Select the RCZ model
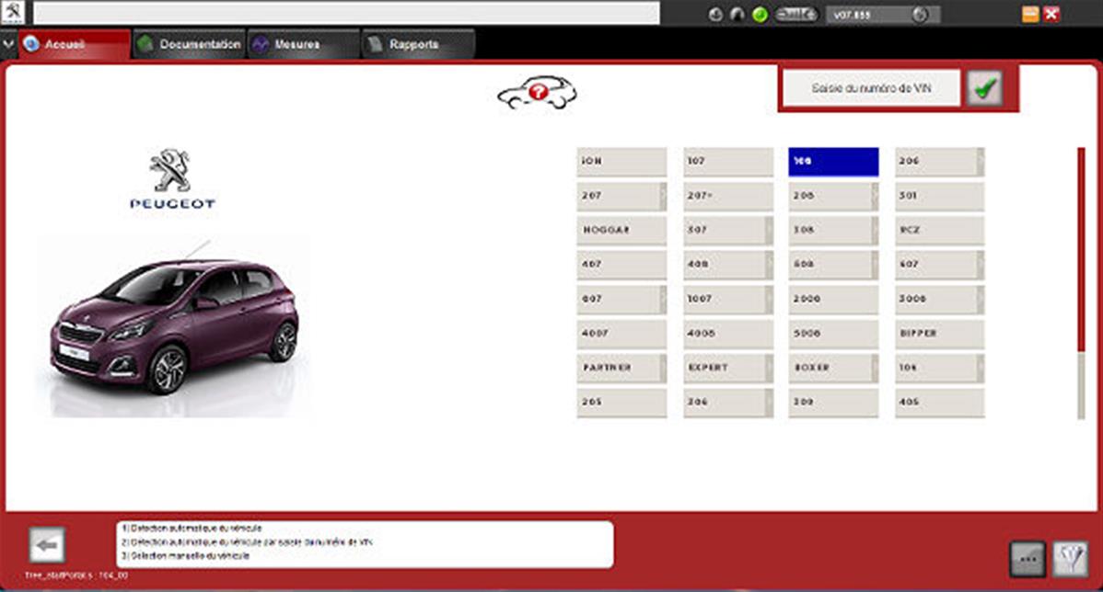The image size is (1103, 592). click(939, 231)
